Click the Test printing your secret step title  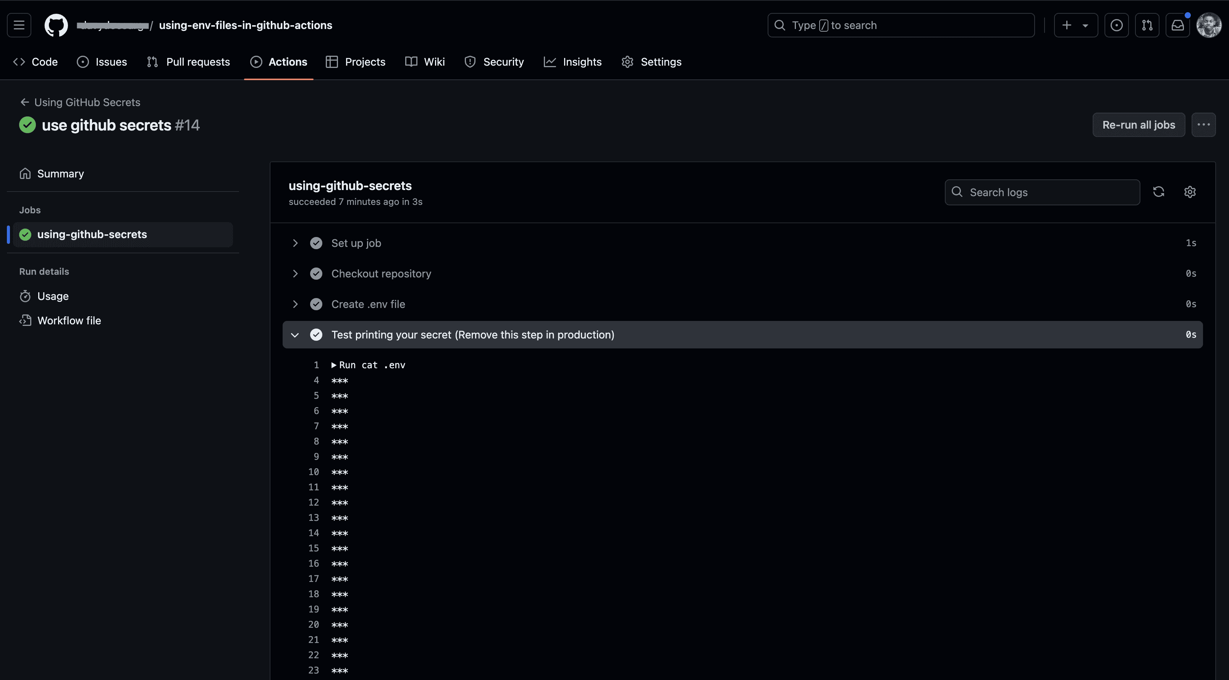tap(473, 335)
